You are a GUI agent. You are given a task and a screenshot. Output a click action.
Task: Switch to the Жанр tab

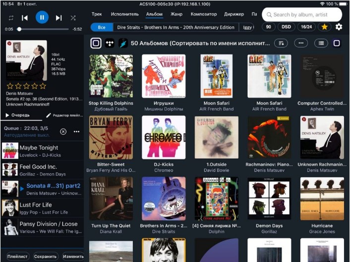(x=176, y=14)
